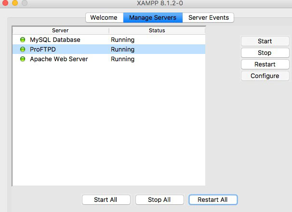This screenshot has height=212, width=292.
Task: Select the MySQL Database row
Action: point(109,40)
